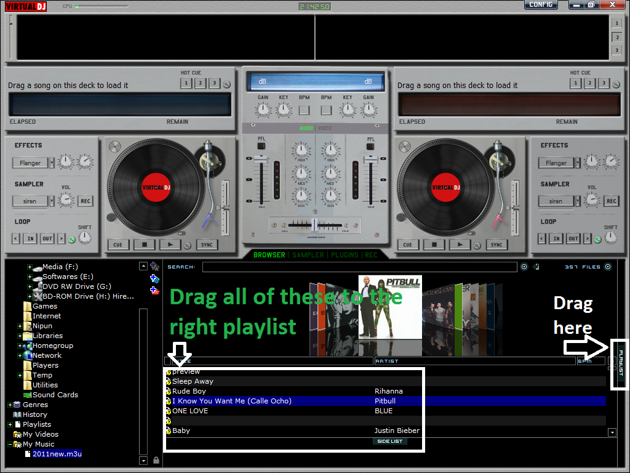Toggle the right sampler REC button

[x=612, y=201]
